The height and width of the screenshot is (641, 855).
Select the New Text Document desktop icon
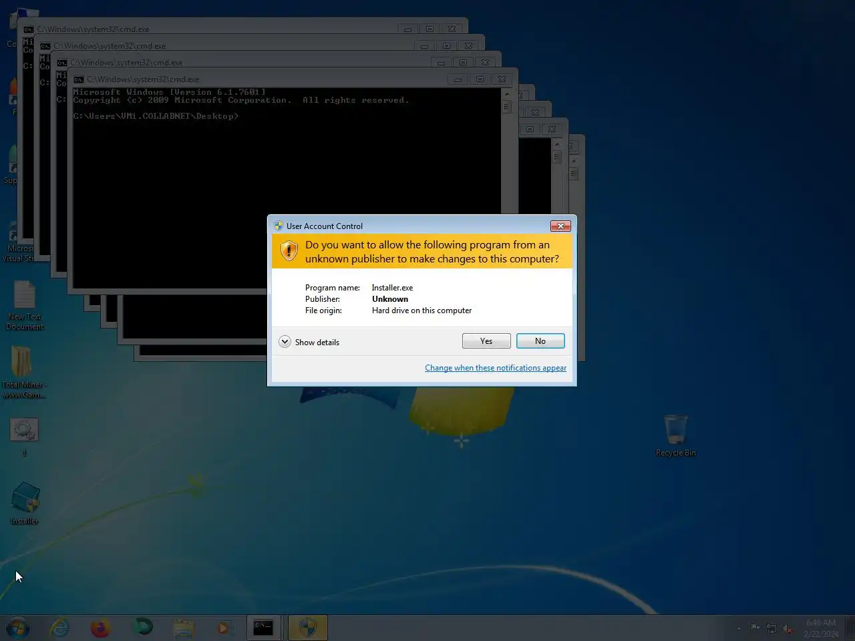[25, 305]
